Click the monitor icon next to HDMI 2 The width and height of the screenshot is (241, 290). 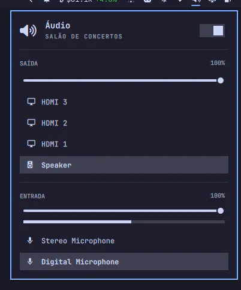click(x=31, y=122)
